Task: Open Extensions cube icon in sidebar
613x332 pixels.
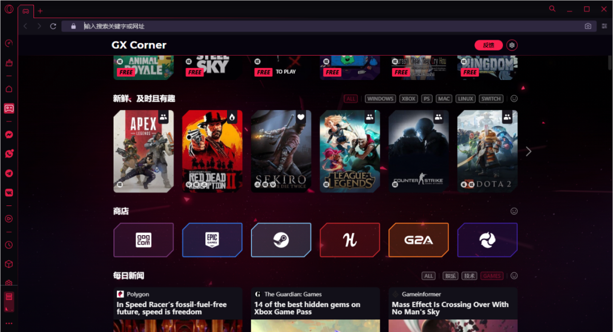Action: pyautogui.click(x=9, y=264)
